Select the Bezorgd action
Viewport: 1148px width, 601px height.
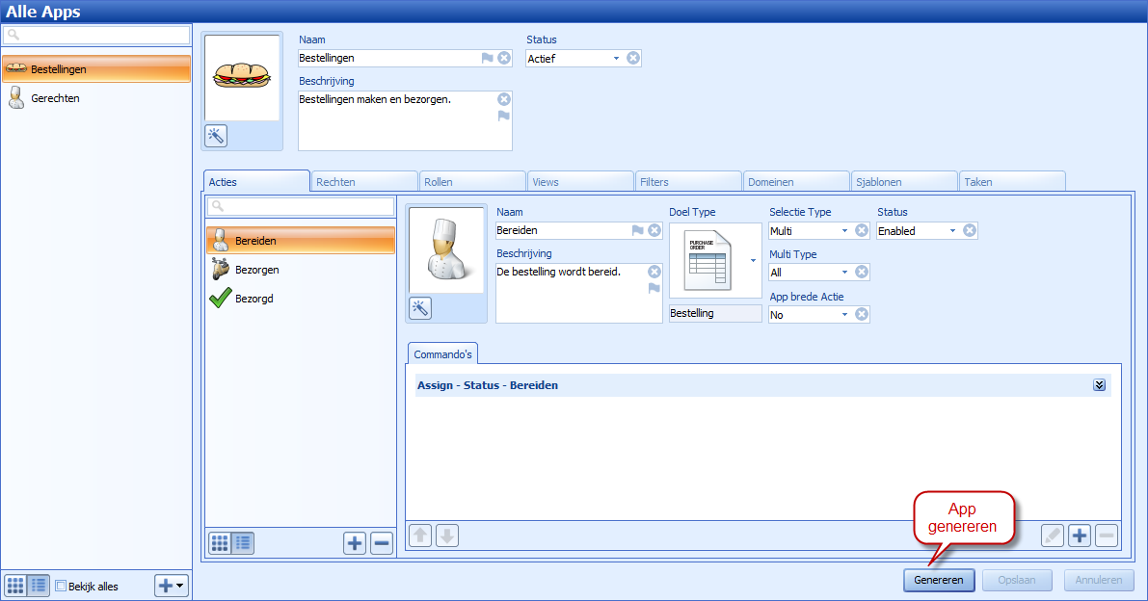coord(301,299)
